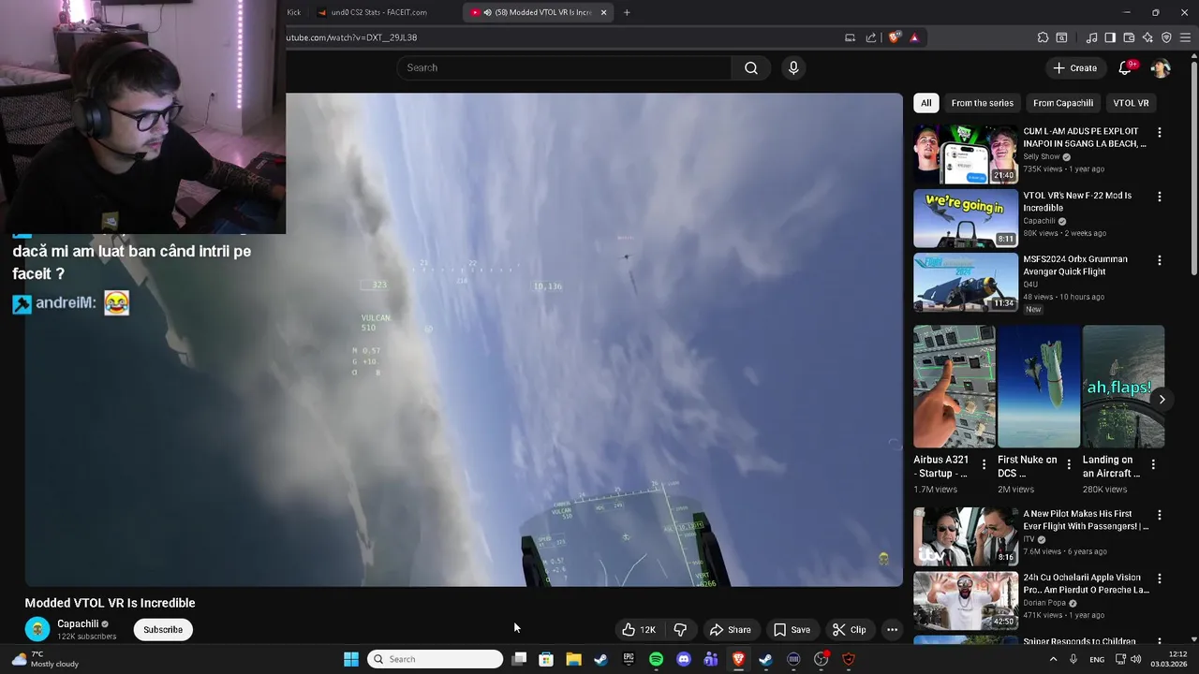Click the Windows taskbar search box
1199x674 pixels.
[x=436, y=659]
